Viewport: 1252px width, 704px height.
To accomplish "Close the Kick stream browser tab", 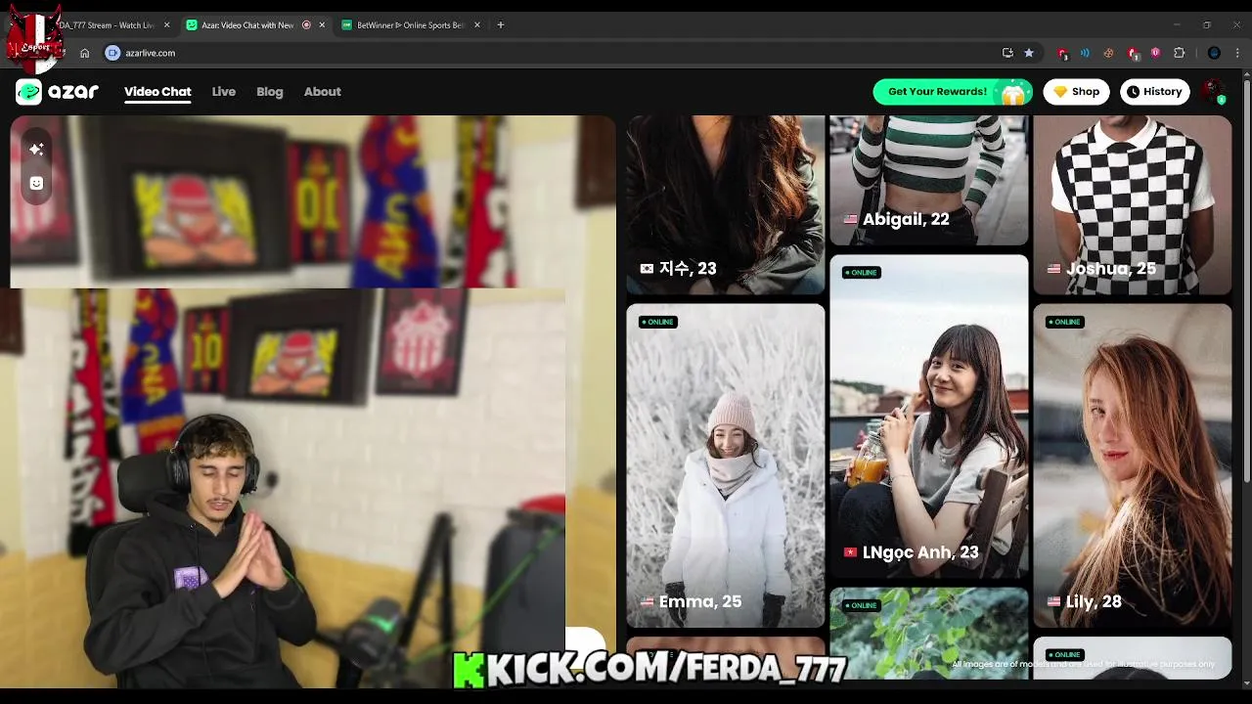I will (166, 25).
